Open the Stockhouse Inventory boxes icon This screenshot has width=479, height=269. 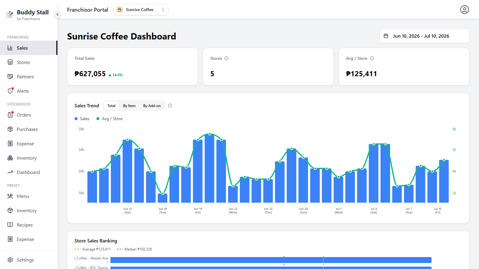pos(10,158)
